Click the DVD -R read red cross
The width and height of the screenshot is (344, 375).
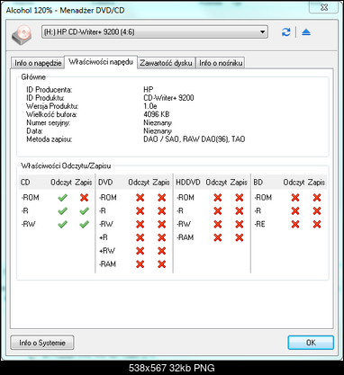[x=140, y=211]
